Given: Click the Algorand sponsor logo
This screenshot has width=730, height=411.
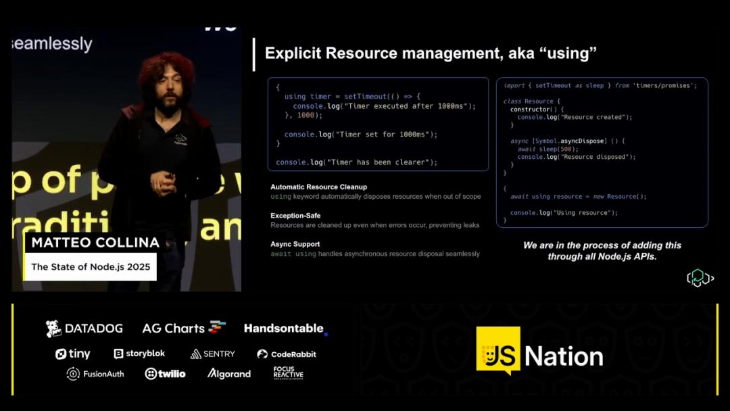Looking at the screenshot, I should pyautogui.click(x=228, y=374).
